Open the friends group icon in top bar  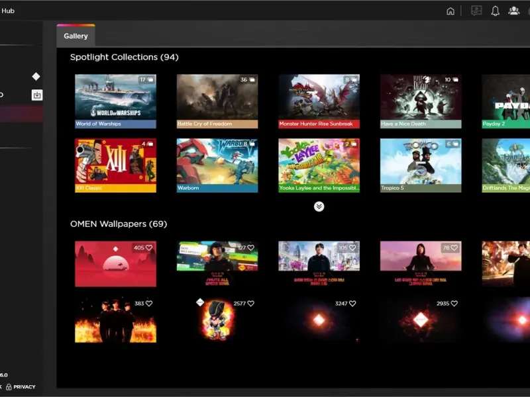pyautogui.click(x=514, y=11)
